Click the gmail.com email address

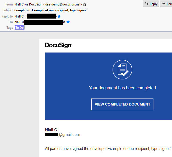[x=63, y=135]
